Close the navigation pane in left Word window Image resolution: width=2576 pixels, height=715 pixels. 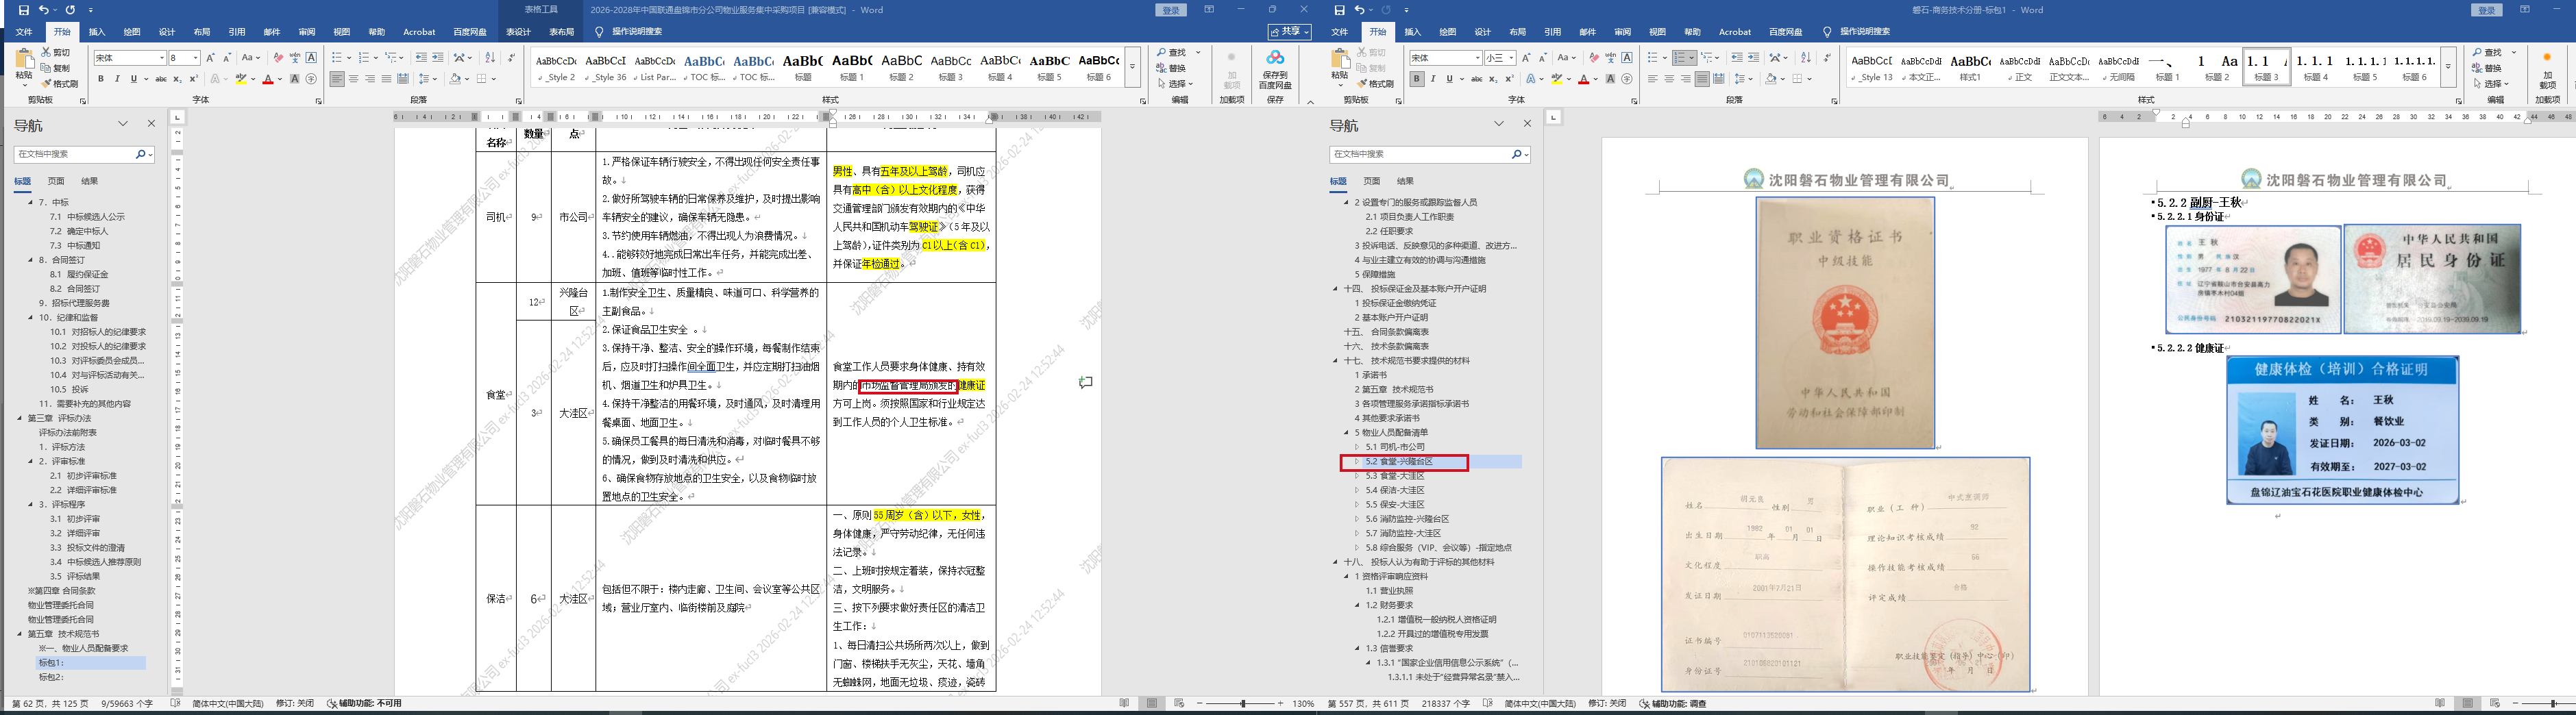pyautogui.click(x=151, y=124)
